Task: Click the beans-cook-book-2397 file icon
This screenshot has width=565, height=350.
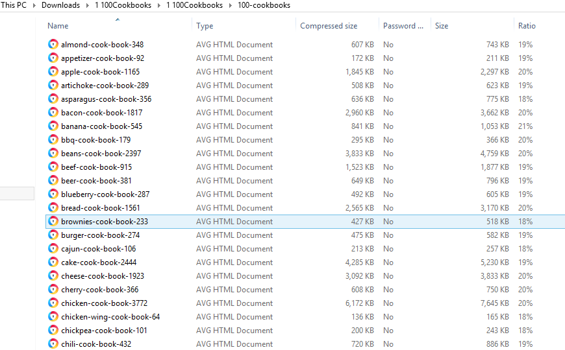Action: 53,153
